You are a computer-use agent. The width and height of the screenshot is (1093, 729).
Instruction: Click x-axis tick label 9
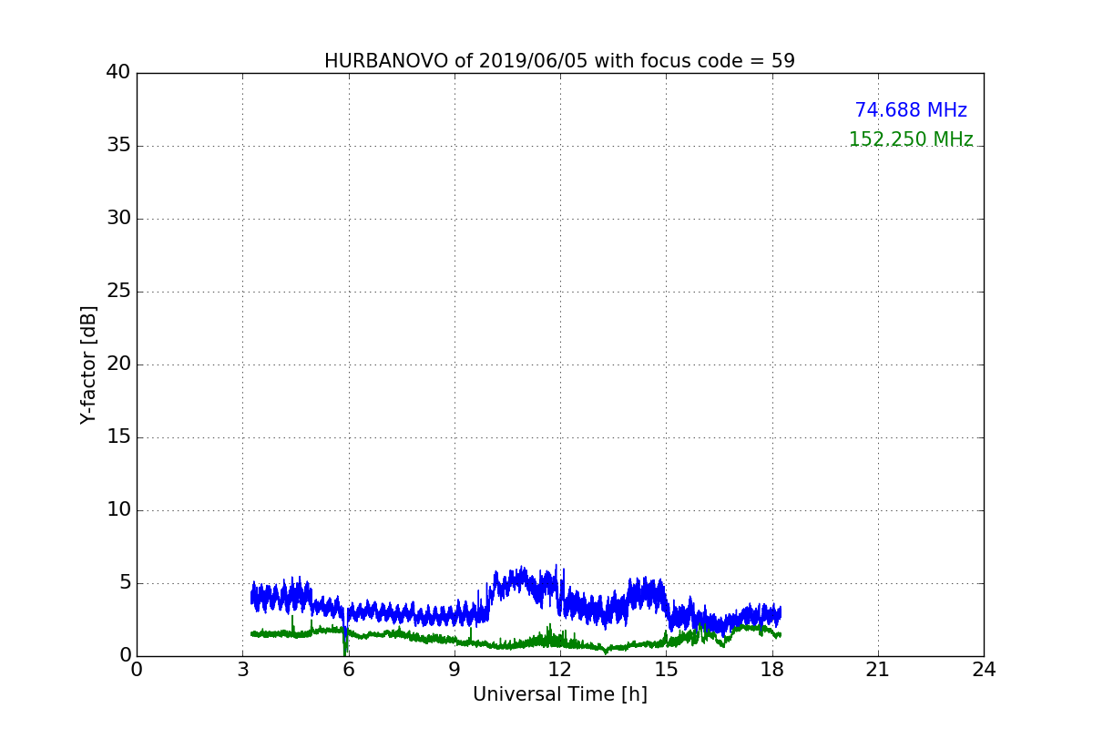click(x=455, y=670)
